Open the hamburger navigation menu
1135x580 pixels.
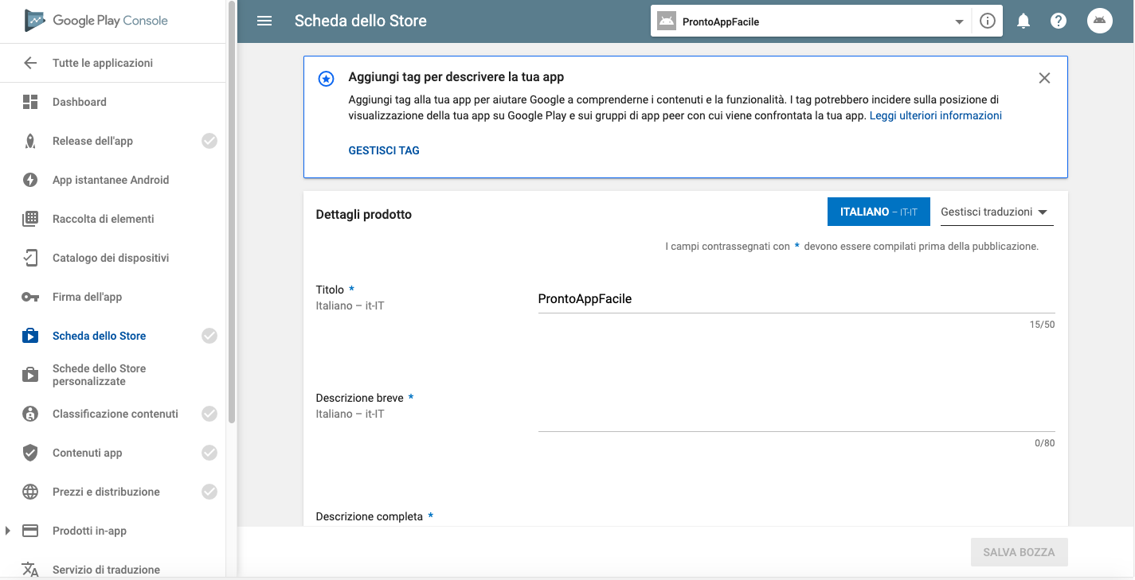click(264, 21)
